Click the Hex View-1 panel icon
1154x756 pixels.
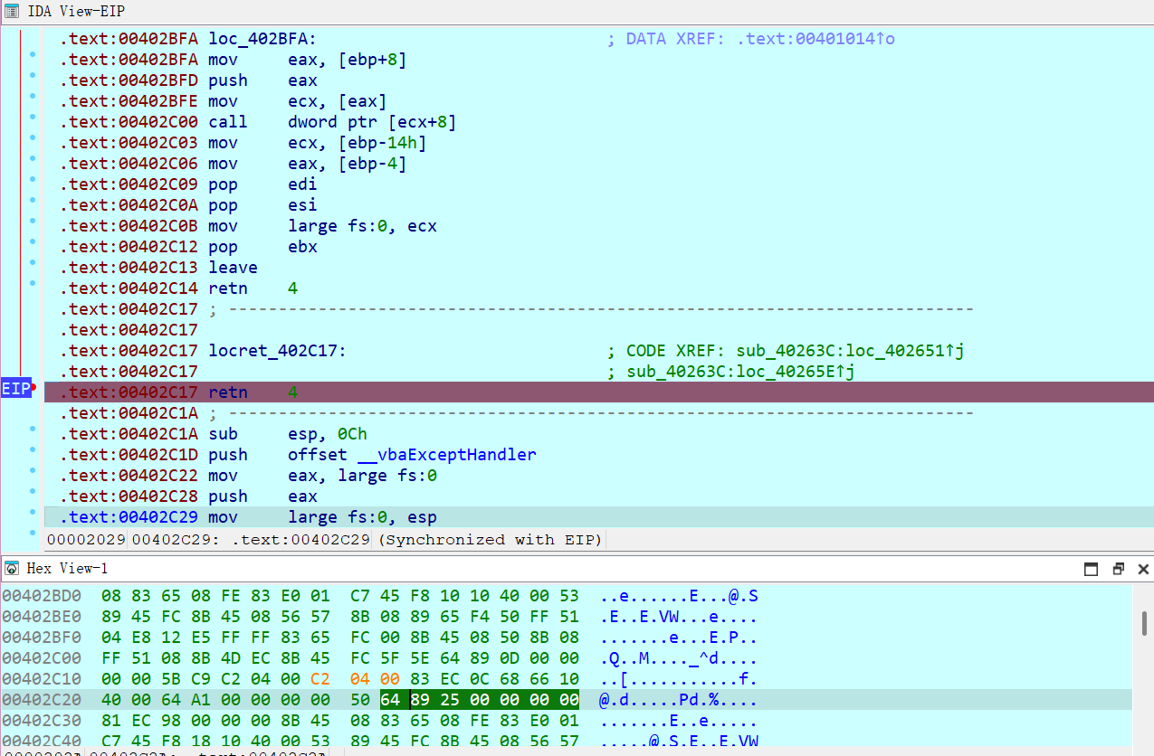12,568
